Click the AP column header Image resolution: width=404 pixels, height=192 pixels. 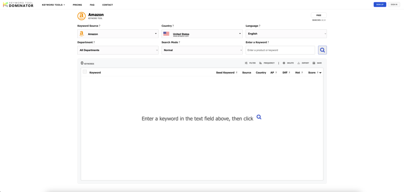[272, 73]
